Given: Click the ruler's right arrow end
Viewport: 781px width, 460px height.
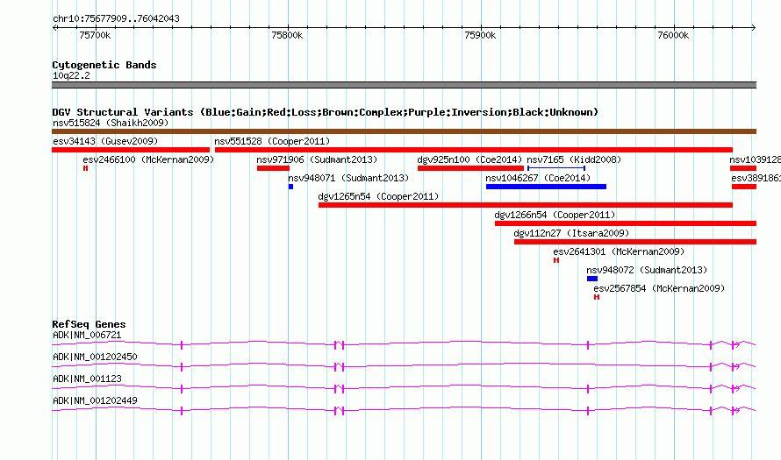Looking at the screenshot, I should (x=753, y=27).
